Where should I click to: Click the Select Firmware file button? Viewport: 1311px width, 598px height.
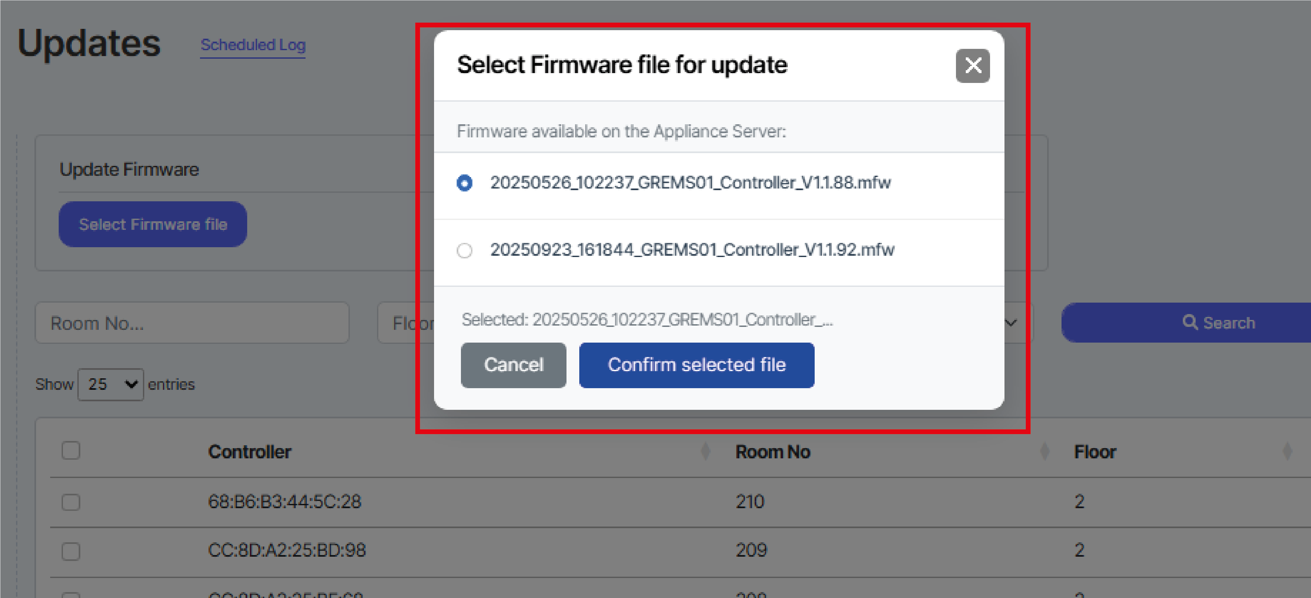[153, 224]
